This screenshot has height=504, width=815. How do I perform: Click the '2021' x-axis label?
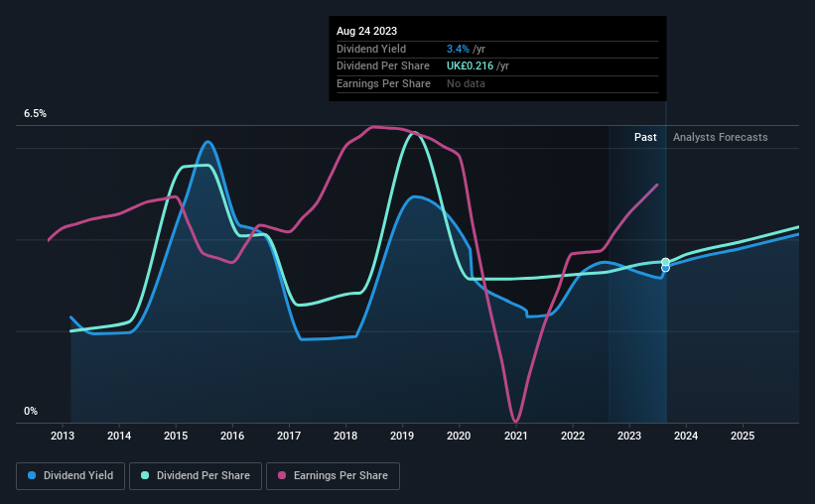tap(516, 436)
